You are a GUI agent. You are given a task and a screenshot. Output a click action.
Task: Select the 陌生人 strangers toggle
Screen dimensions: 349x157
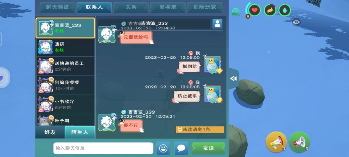[x=80, y=132]
